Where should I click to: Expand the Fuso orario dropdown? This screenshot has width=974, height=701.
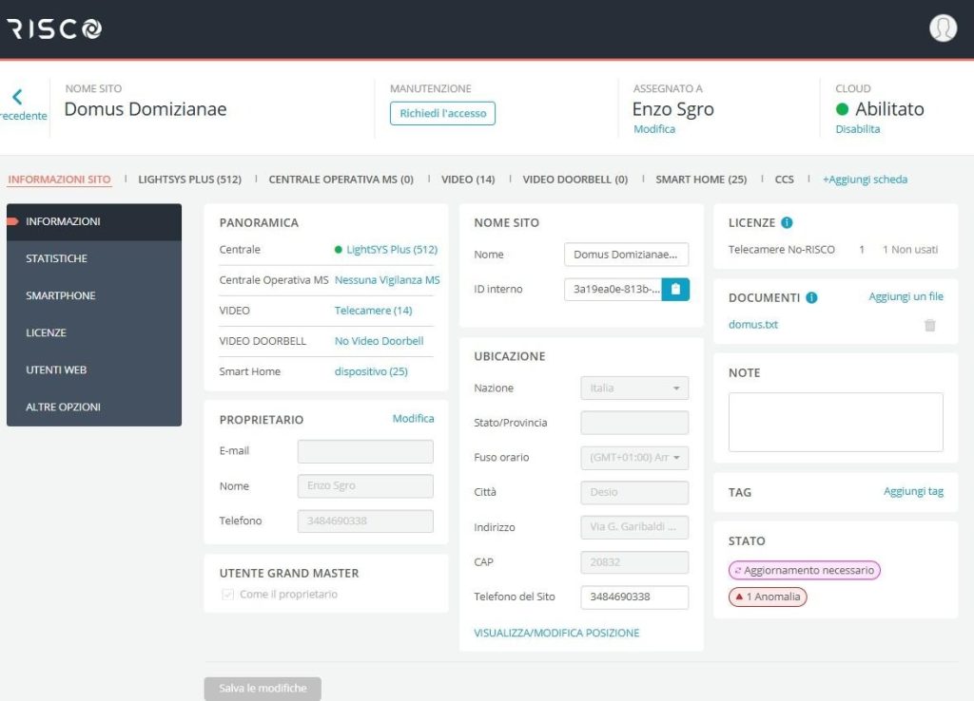coord(634,458)
